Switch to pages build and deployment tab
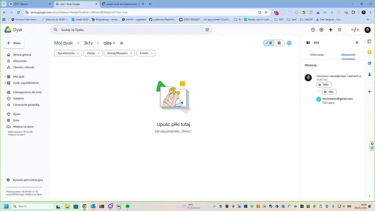This screenshot has width=375, height=211. coord(123,4)
